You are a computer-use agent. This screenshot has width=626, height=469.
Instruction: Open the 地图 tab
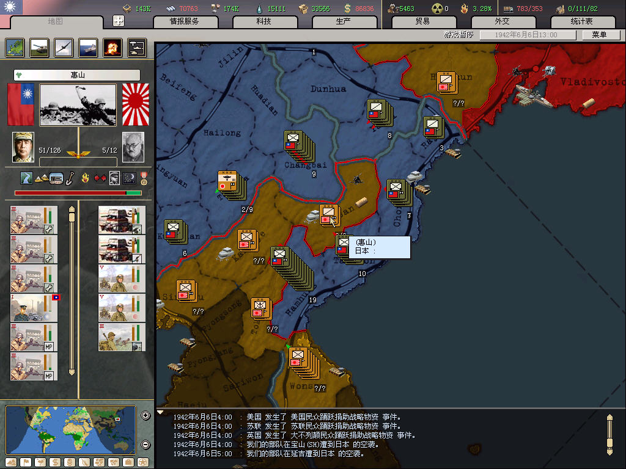(x=56, y=21)
